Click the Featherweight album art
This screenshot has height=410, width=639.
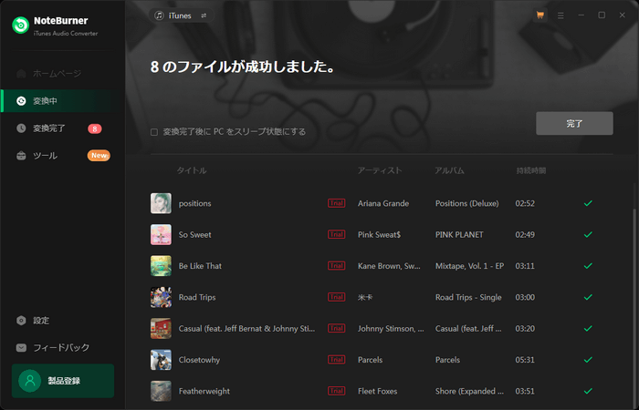coord(161,391)
